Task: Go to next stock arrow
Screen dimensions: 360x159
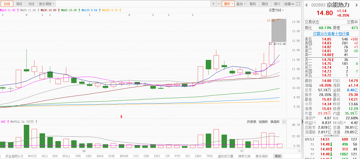Action: (x=357, y=5)
